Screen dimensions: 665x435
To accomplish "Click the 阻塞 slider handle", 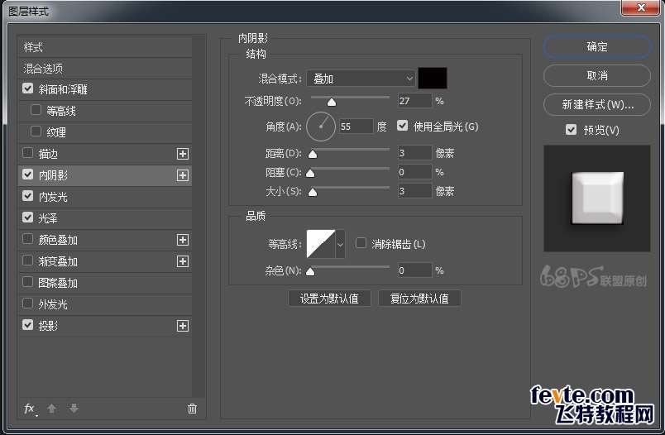I will [310, 174].
